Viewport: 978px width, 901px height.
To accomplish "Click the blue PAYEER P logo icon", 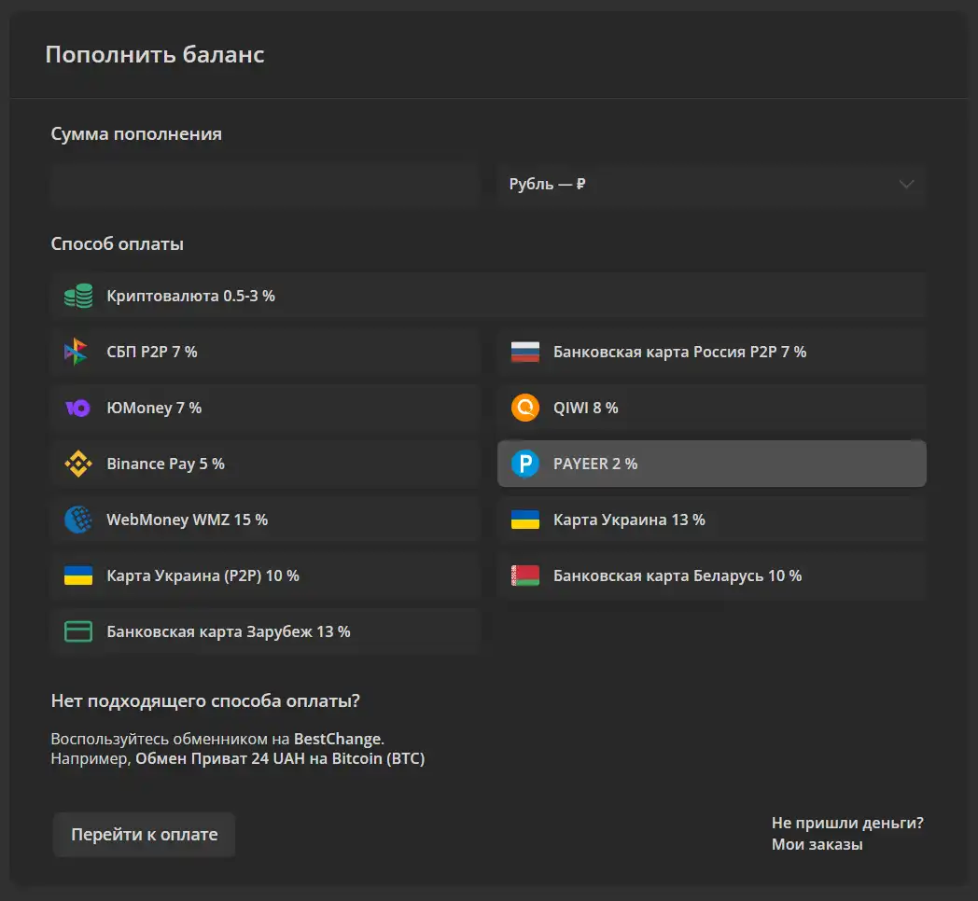I will [525, 464].
